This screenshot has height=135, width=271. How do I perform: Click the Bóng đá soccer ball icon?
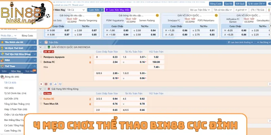(x=2, y=77)
